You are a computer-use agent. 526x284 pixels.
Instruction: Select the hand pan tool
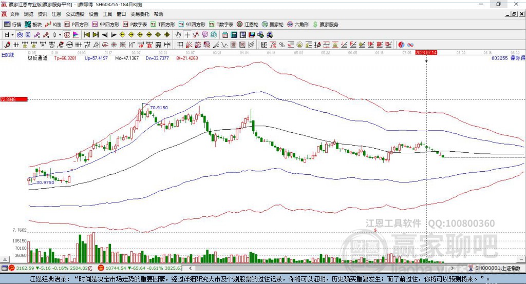click(178, 35)
